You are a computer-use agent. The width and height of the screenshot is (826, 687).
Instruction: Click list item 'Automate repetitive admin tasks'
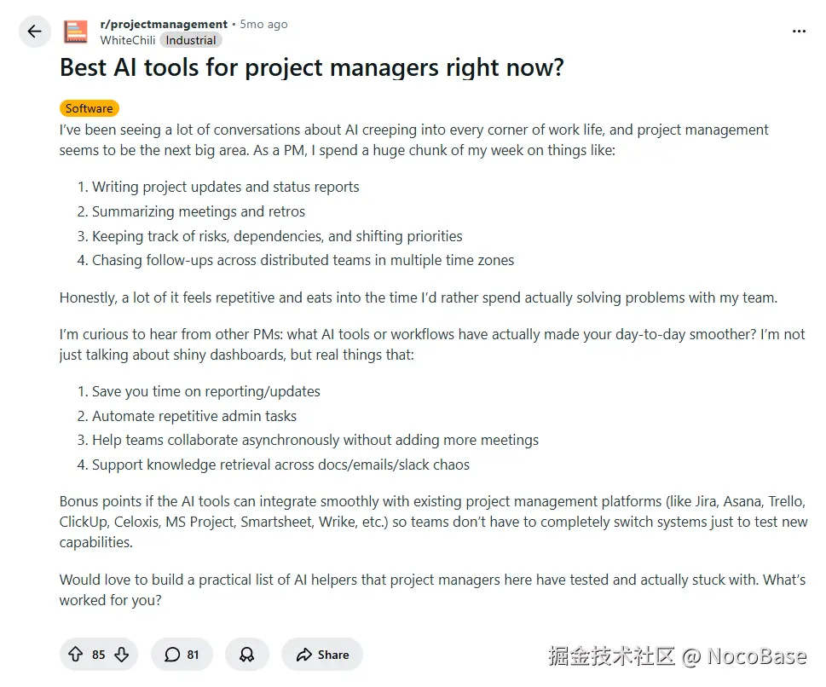pyautogui.click(x=194, y=416)
